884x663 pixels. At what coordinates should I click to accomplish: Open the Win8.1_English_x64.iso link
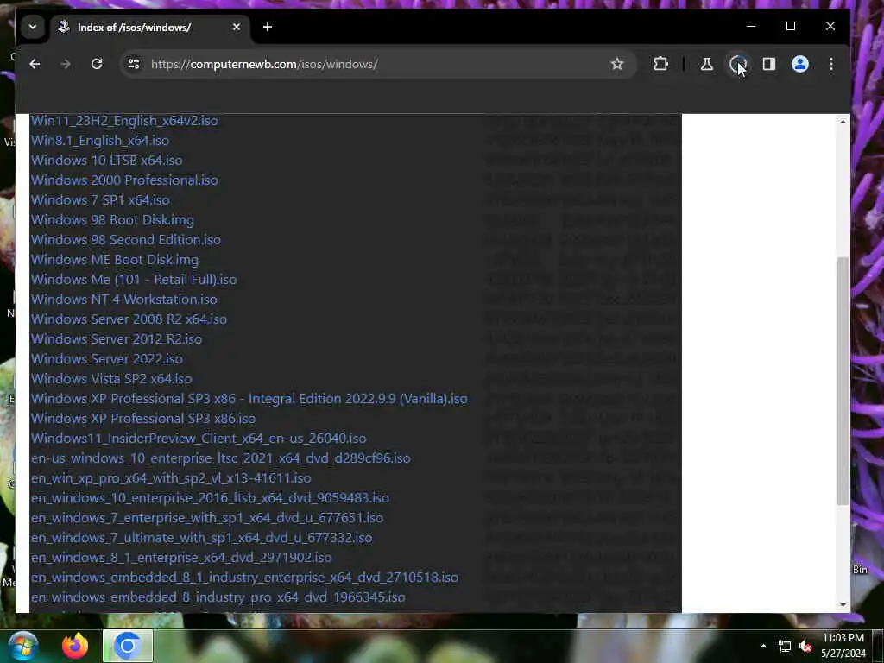[100, 141]
